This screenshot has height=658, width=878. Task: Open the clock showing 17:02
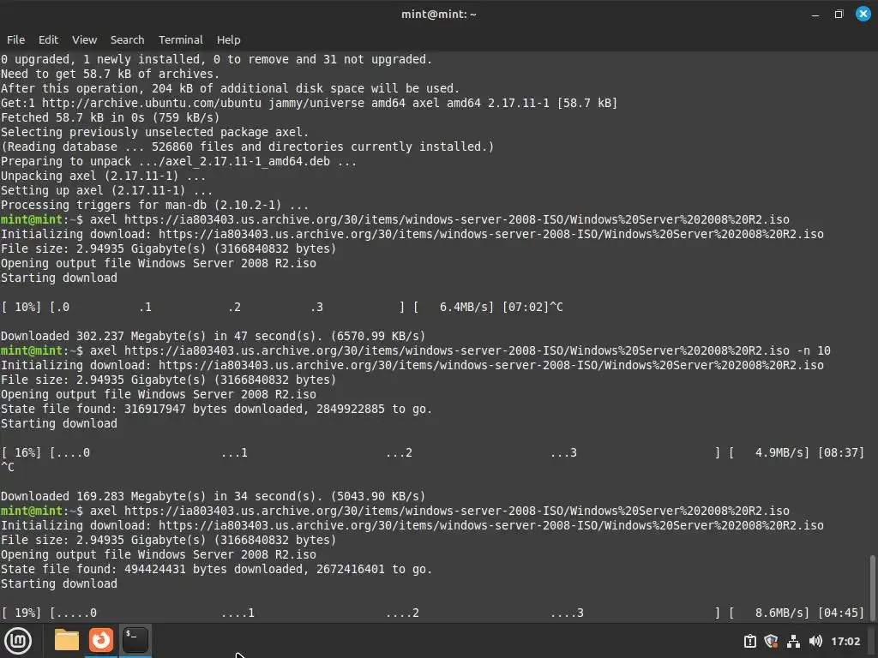[845, 641]
